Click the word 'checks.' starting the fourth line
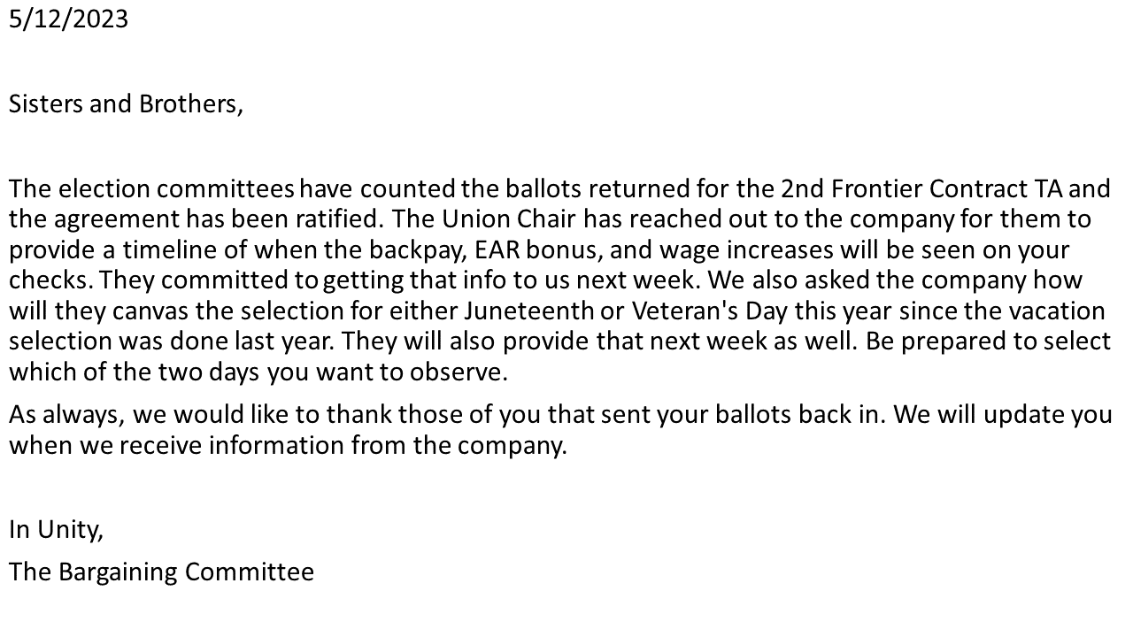The image size is (1133, 637). 51,280
